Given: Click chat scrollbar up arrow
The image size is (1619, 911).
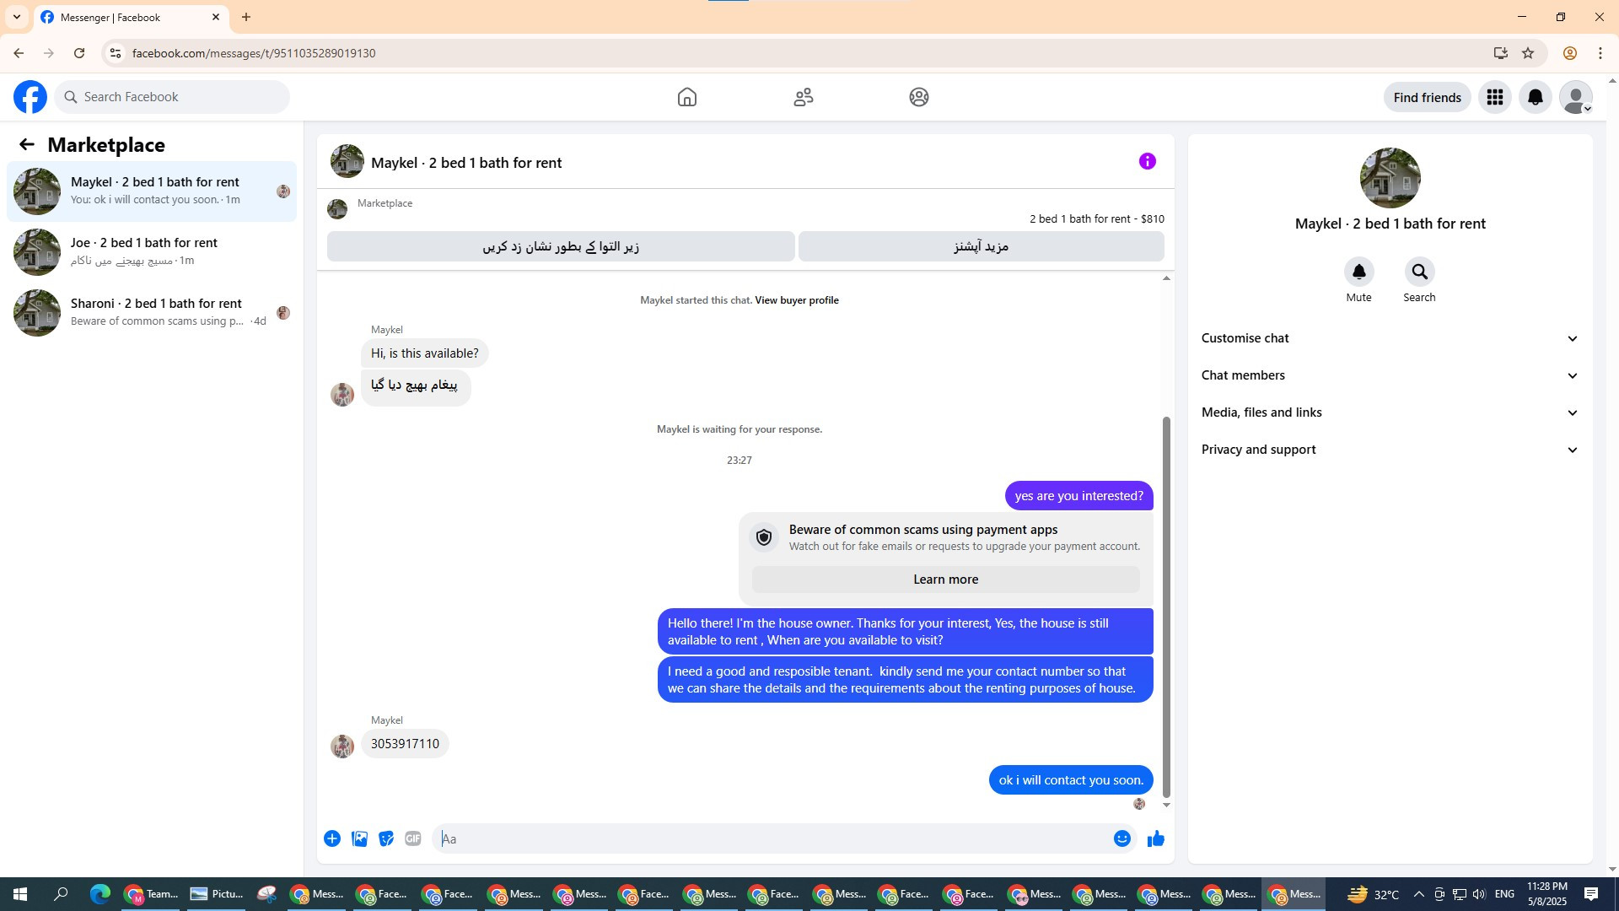Looking at the screenshot, I should click(x=1166, y=278).
